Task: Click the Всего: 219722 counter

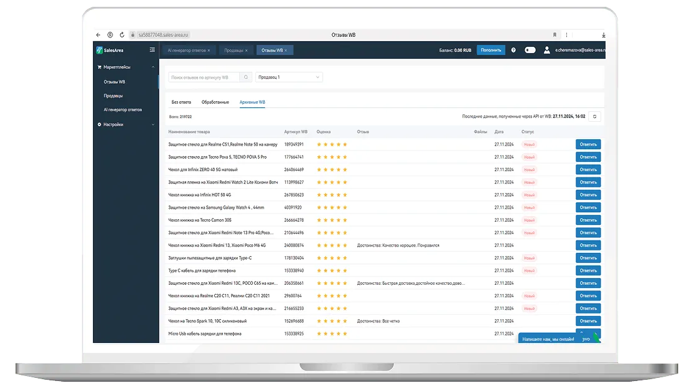Action: pyautogui.click(x=180, y=117)
